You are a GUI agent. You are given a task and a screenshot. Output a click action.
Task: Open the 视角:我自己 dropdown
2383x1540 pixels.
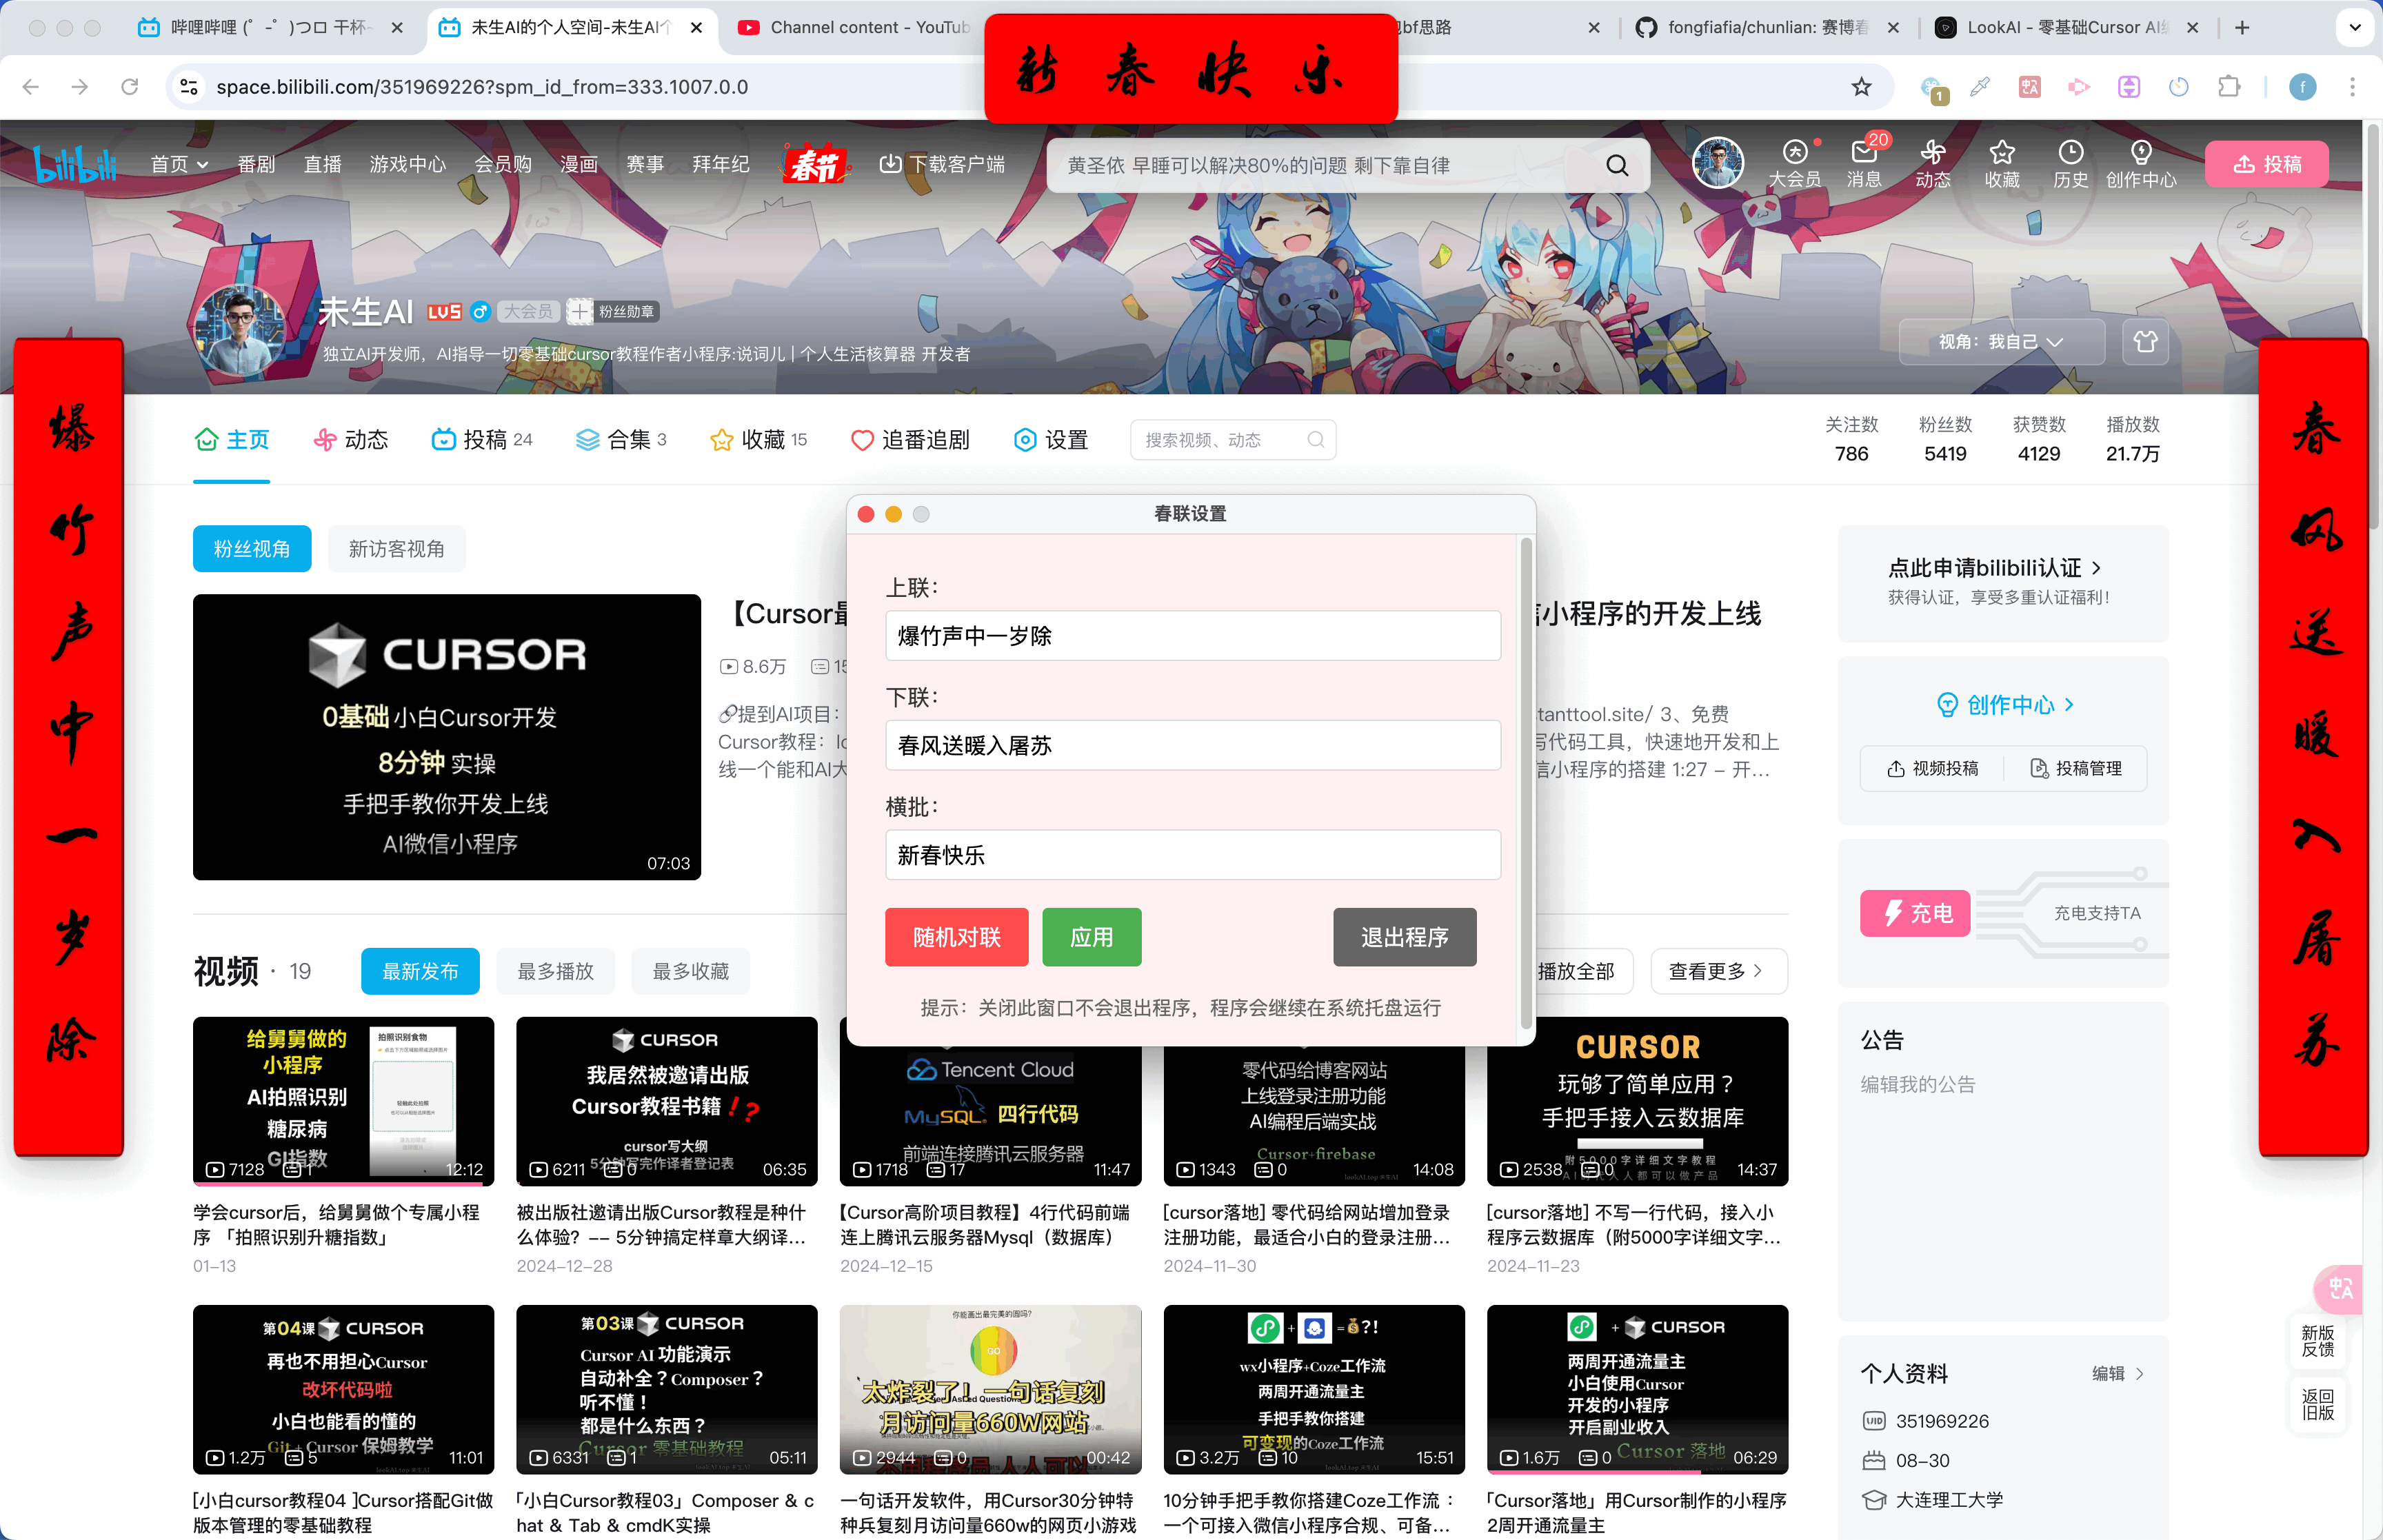pos(2000,341)
